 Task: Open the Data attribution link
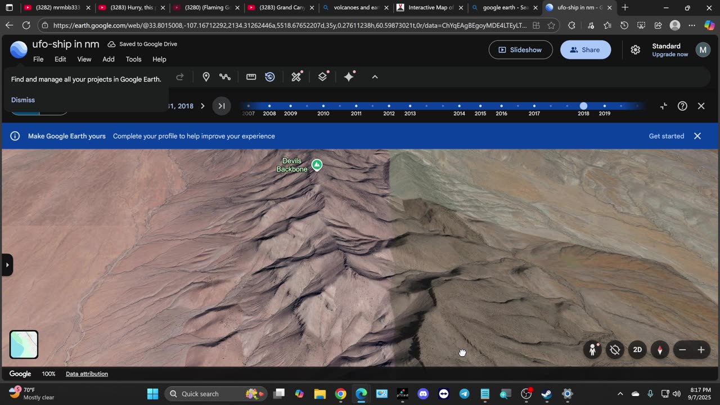[x=87, y=373]
